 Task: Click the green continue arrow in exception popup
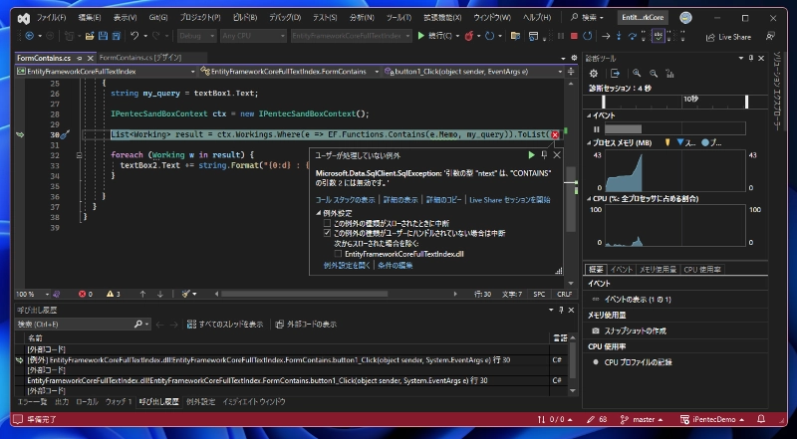click(531, 155)
